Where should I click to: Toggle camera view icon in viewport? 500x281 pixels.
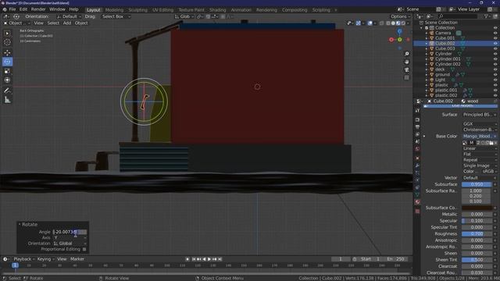(406, 69)
